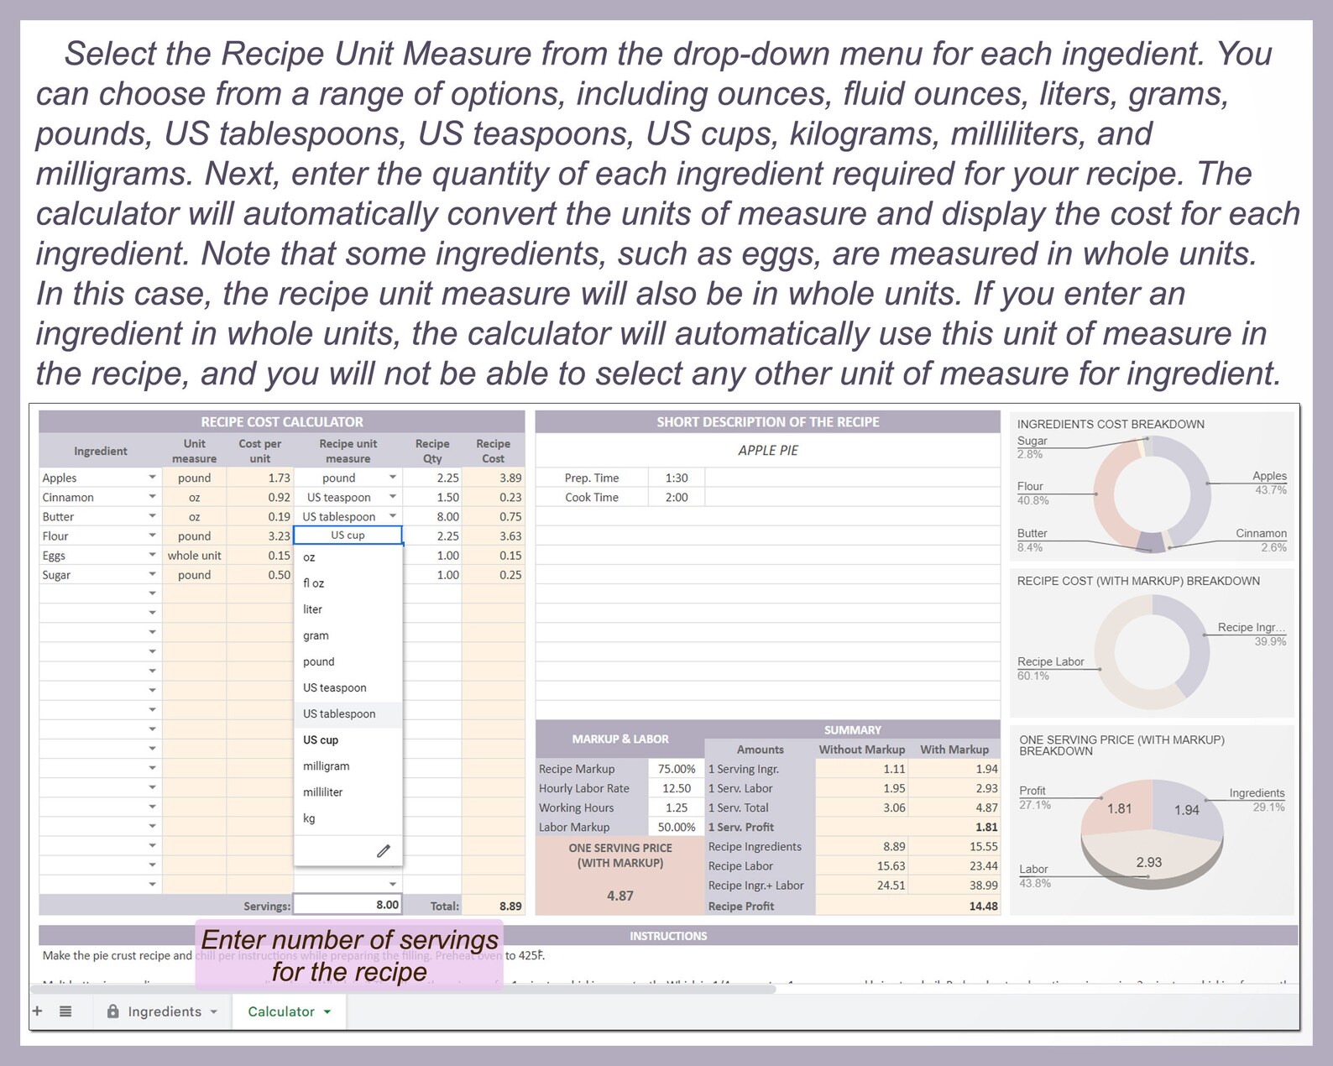Choose 'milliliter' from the unit list
Viewport: 1333px width, 1066px height.
click(348, 792)
